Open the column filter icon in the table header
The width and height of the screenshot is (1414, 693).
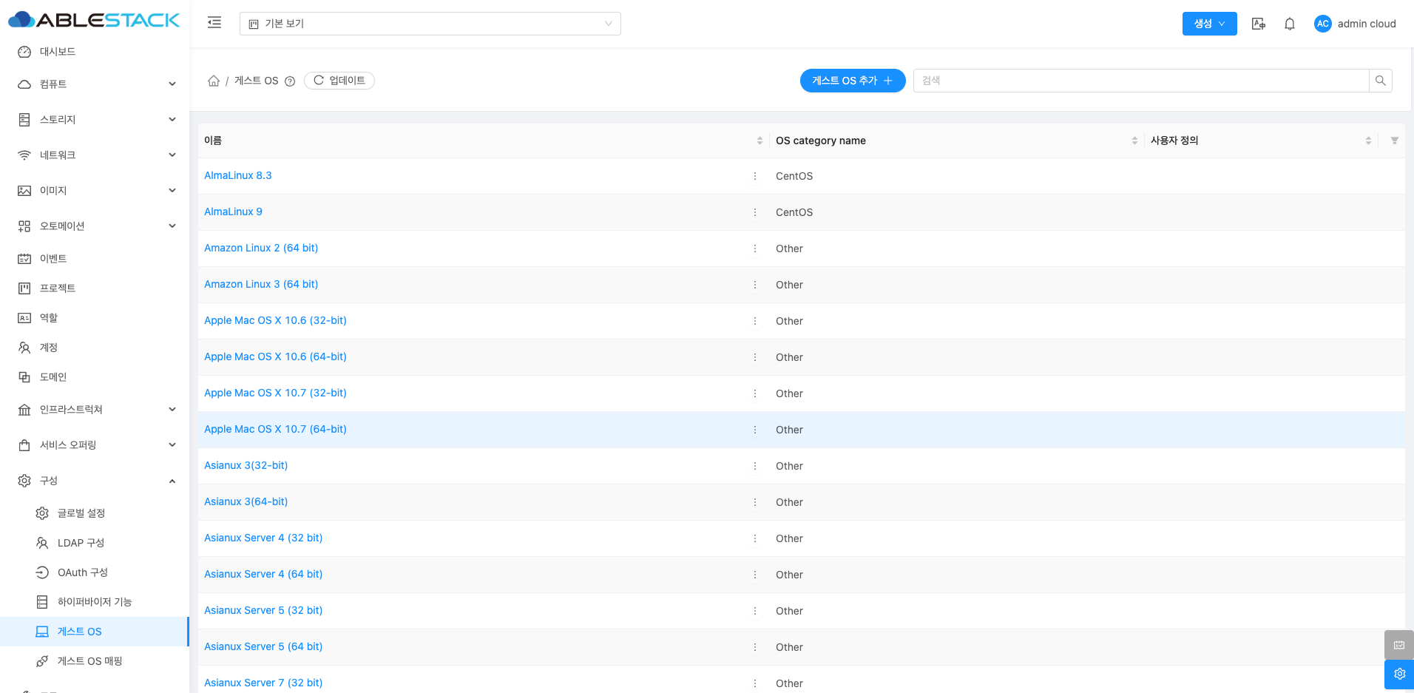coord(1394,141)
